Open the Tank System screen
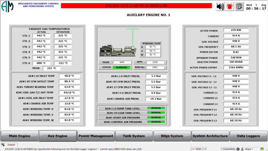Image resolution: width=268 pixels, height=151 pixels. tap(134, 136)
